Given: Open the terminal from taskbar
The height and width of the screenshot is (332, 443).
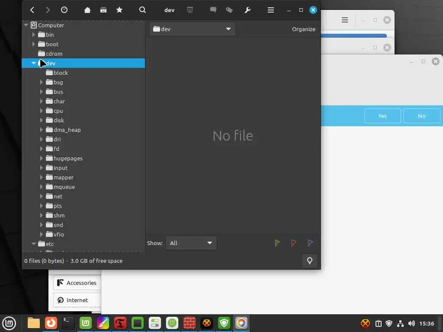Looking at the screenshot, I should pos(68,323).
